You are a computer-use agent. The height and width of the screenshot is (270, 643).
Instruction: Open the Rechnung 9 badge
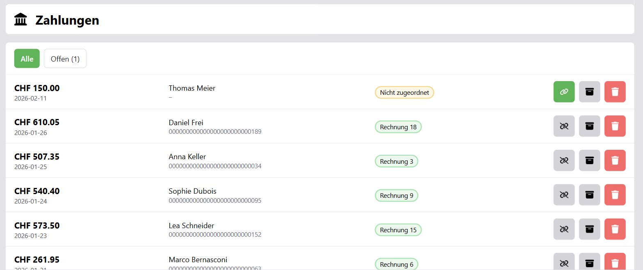pos(397,196)
